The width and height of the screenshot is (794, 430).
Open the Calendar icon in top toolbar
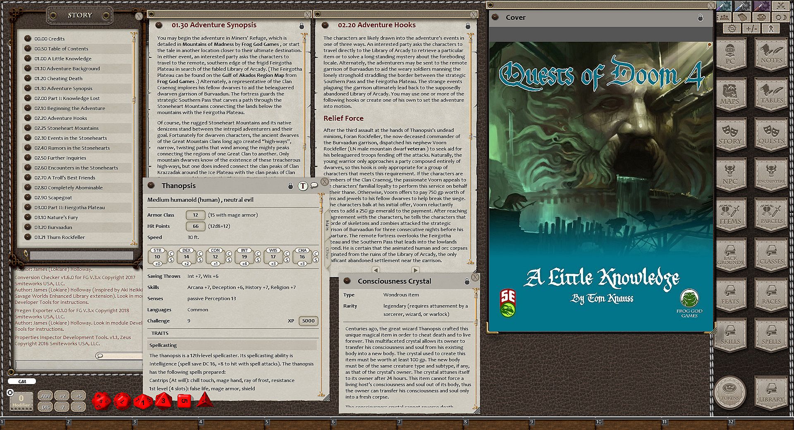point(743,17)
